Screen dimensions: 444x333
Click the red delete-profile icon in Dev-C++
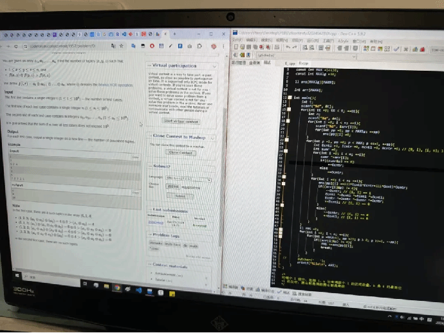(x=422, y=50)
